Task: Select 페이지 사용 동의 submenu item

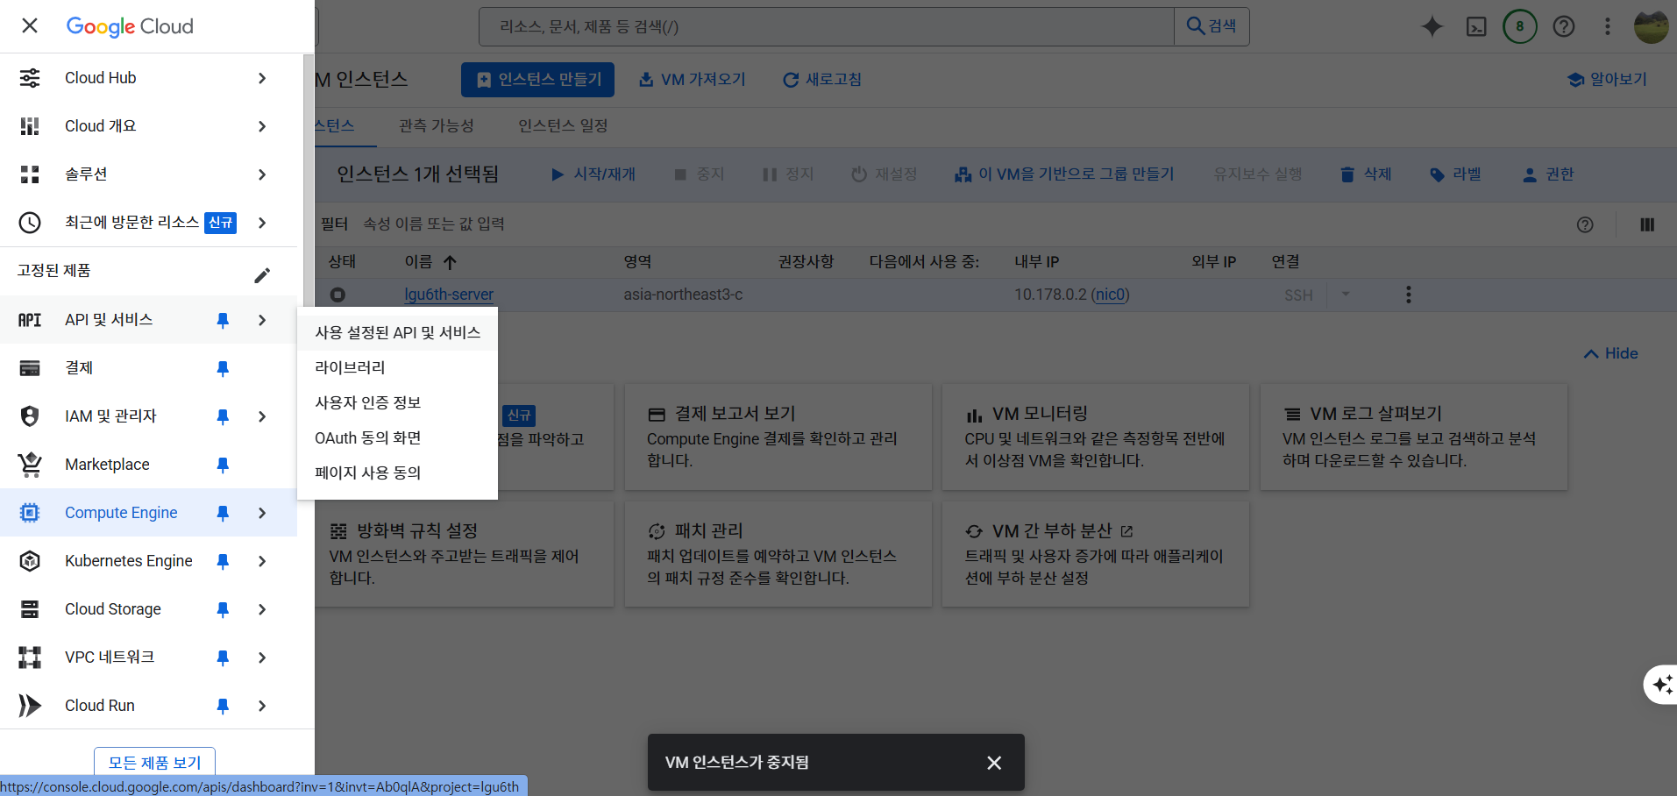Action: pos(397,473)
